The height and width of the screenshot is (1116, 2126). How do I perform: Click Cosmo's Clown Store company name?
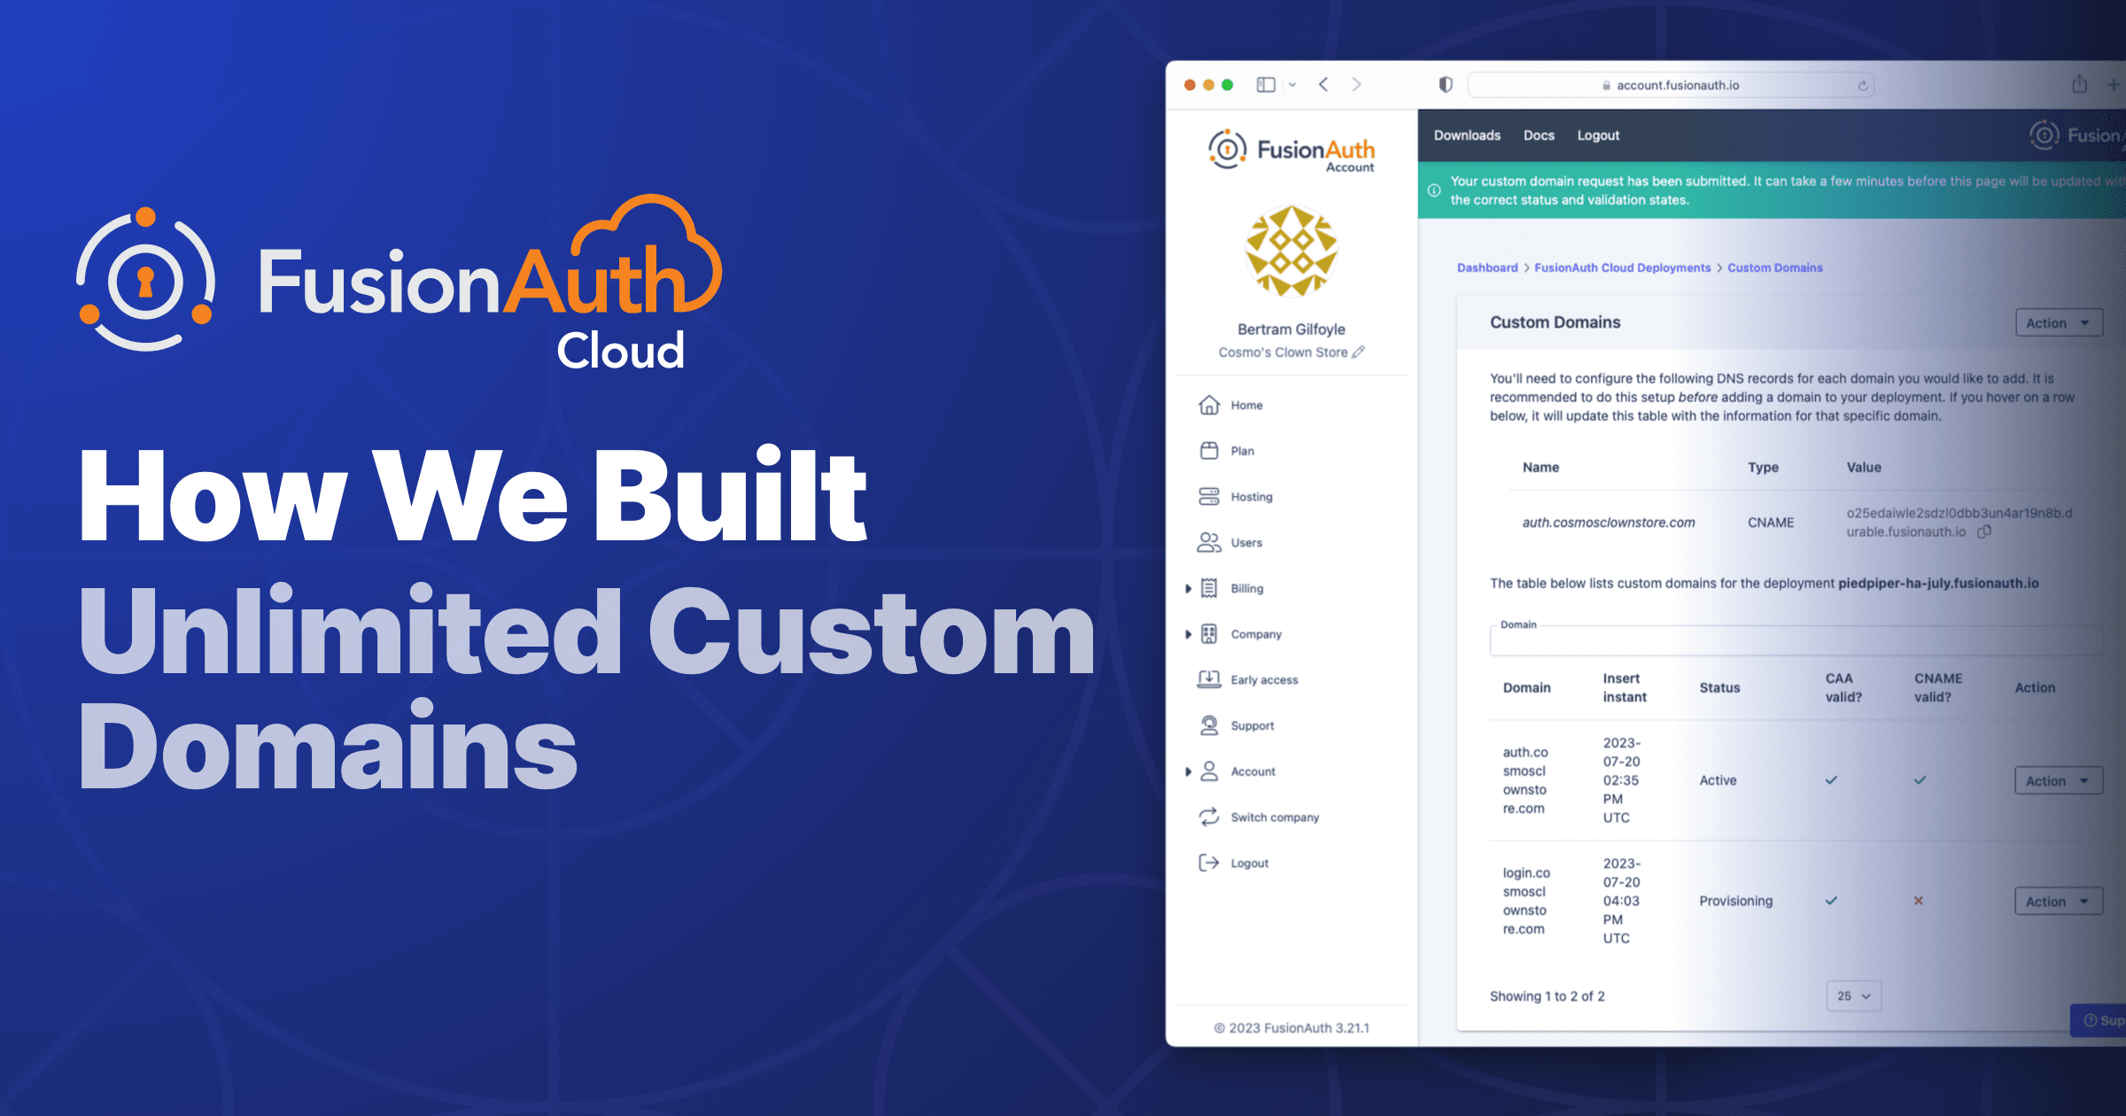[x=1282, y=352]
